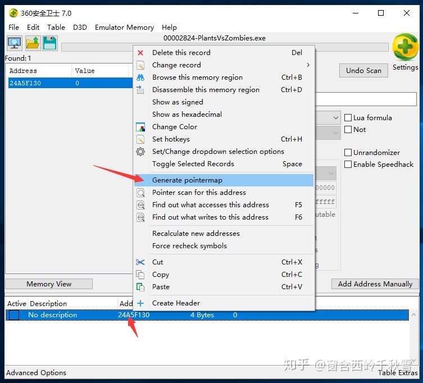Click the Cut scissors icon
The height and width of the screenshot is (383, 423).
(140, 262)
